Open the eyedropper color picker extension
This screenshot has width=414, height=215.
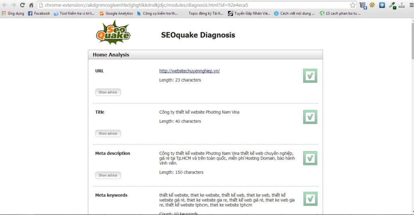tap(392, 5)
